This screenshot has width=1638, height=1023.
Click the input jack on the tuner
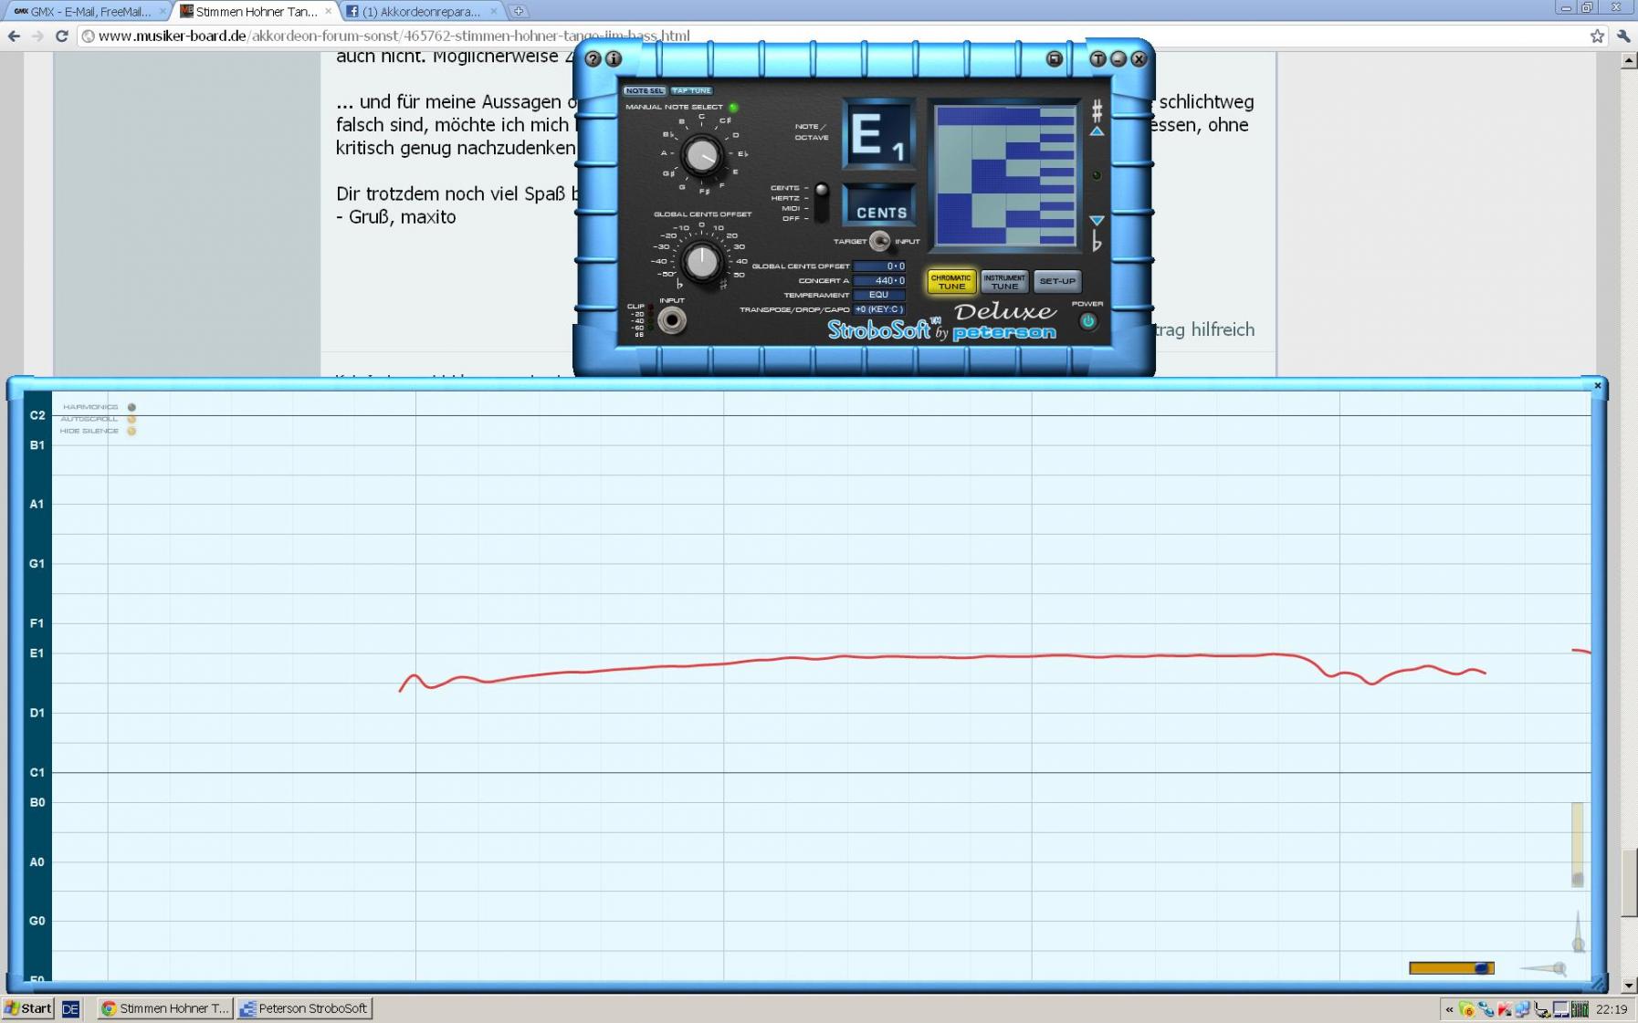click(x=672, y=320)
